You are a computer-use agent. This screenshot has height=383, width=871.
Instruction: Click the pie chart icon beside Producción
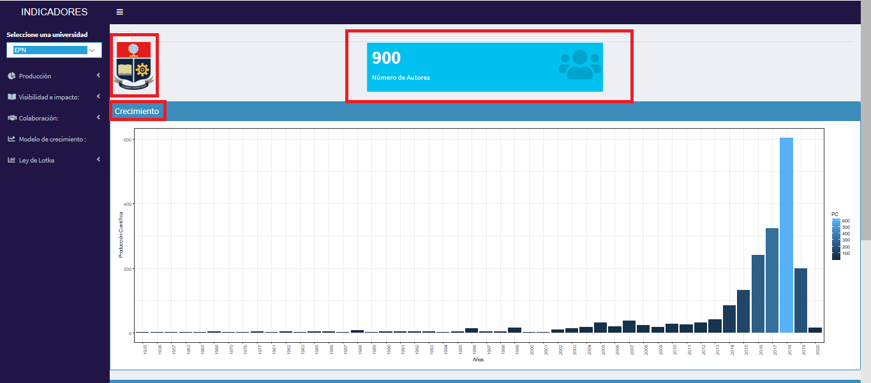coord(11,76)
